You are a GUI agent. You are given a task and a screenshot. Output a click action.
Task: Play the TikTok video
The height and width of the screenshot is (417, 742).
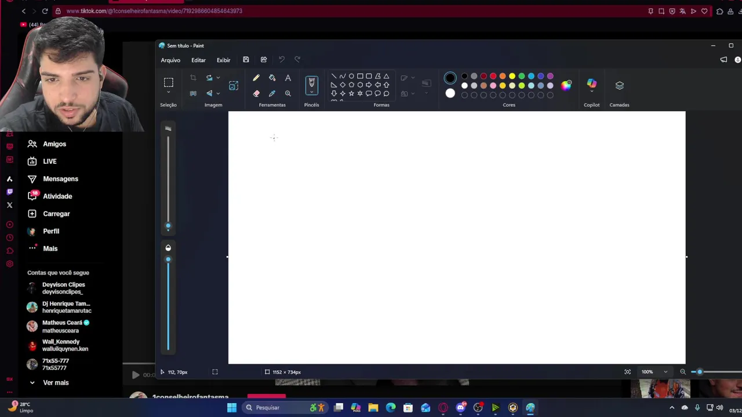click(136, 375)
